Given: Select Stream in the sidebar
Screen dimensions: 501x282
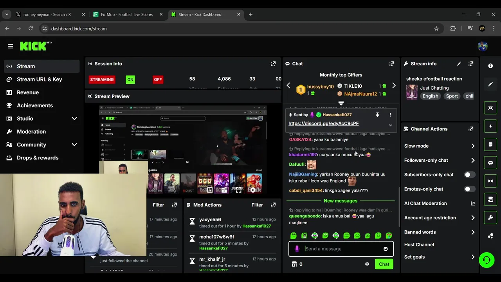Looking at the screenshot, I should tap(42, 66).
